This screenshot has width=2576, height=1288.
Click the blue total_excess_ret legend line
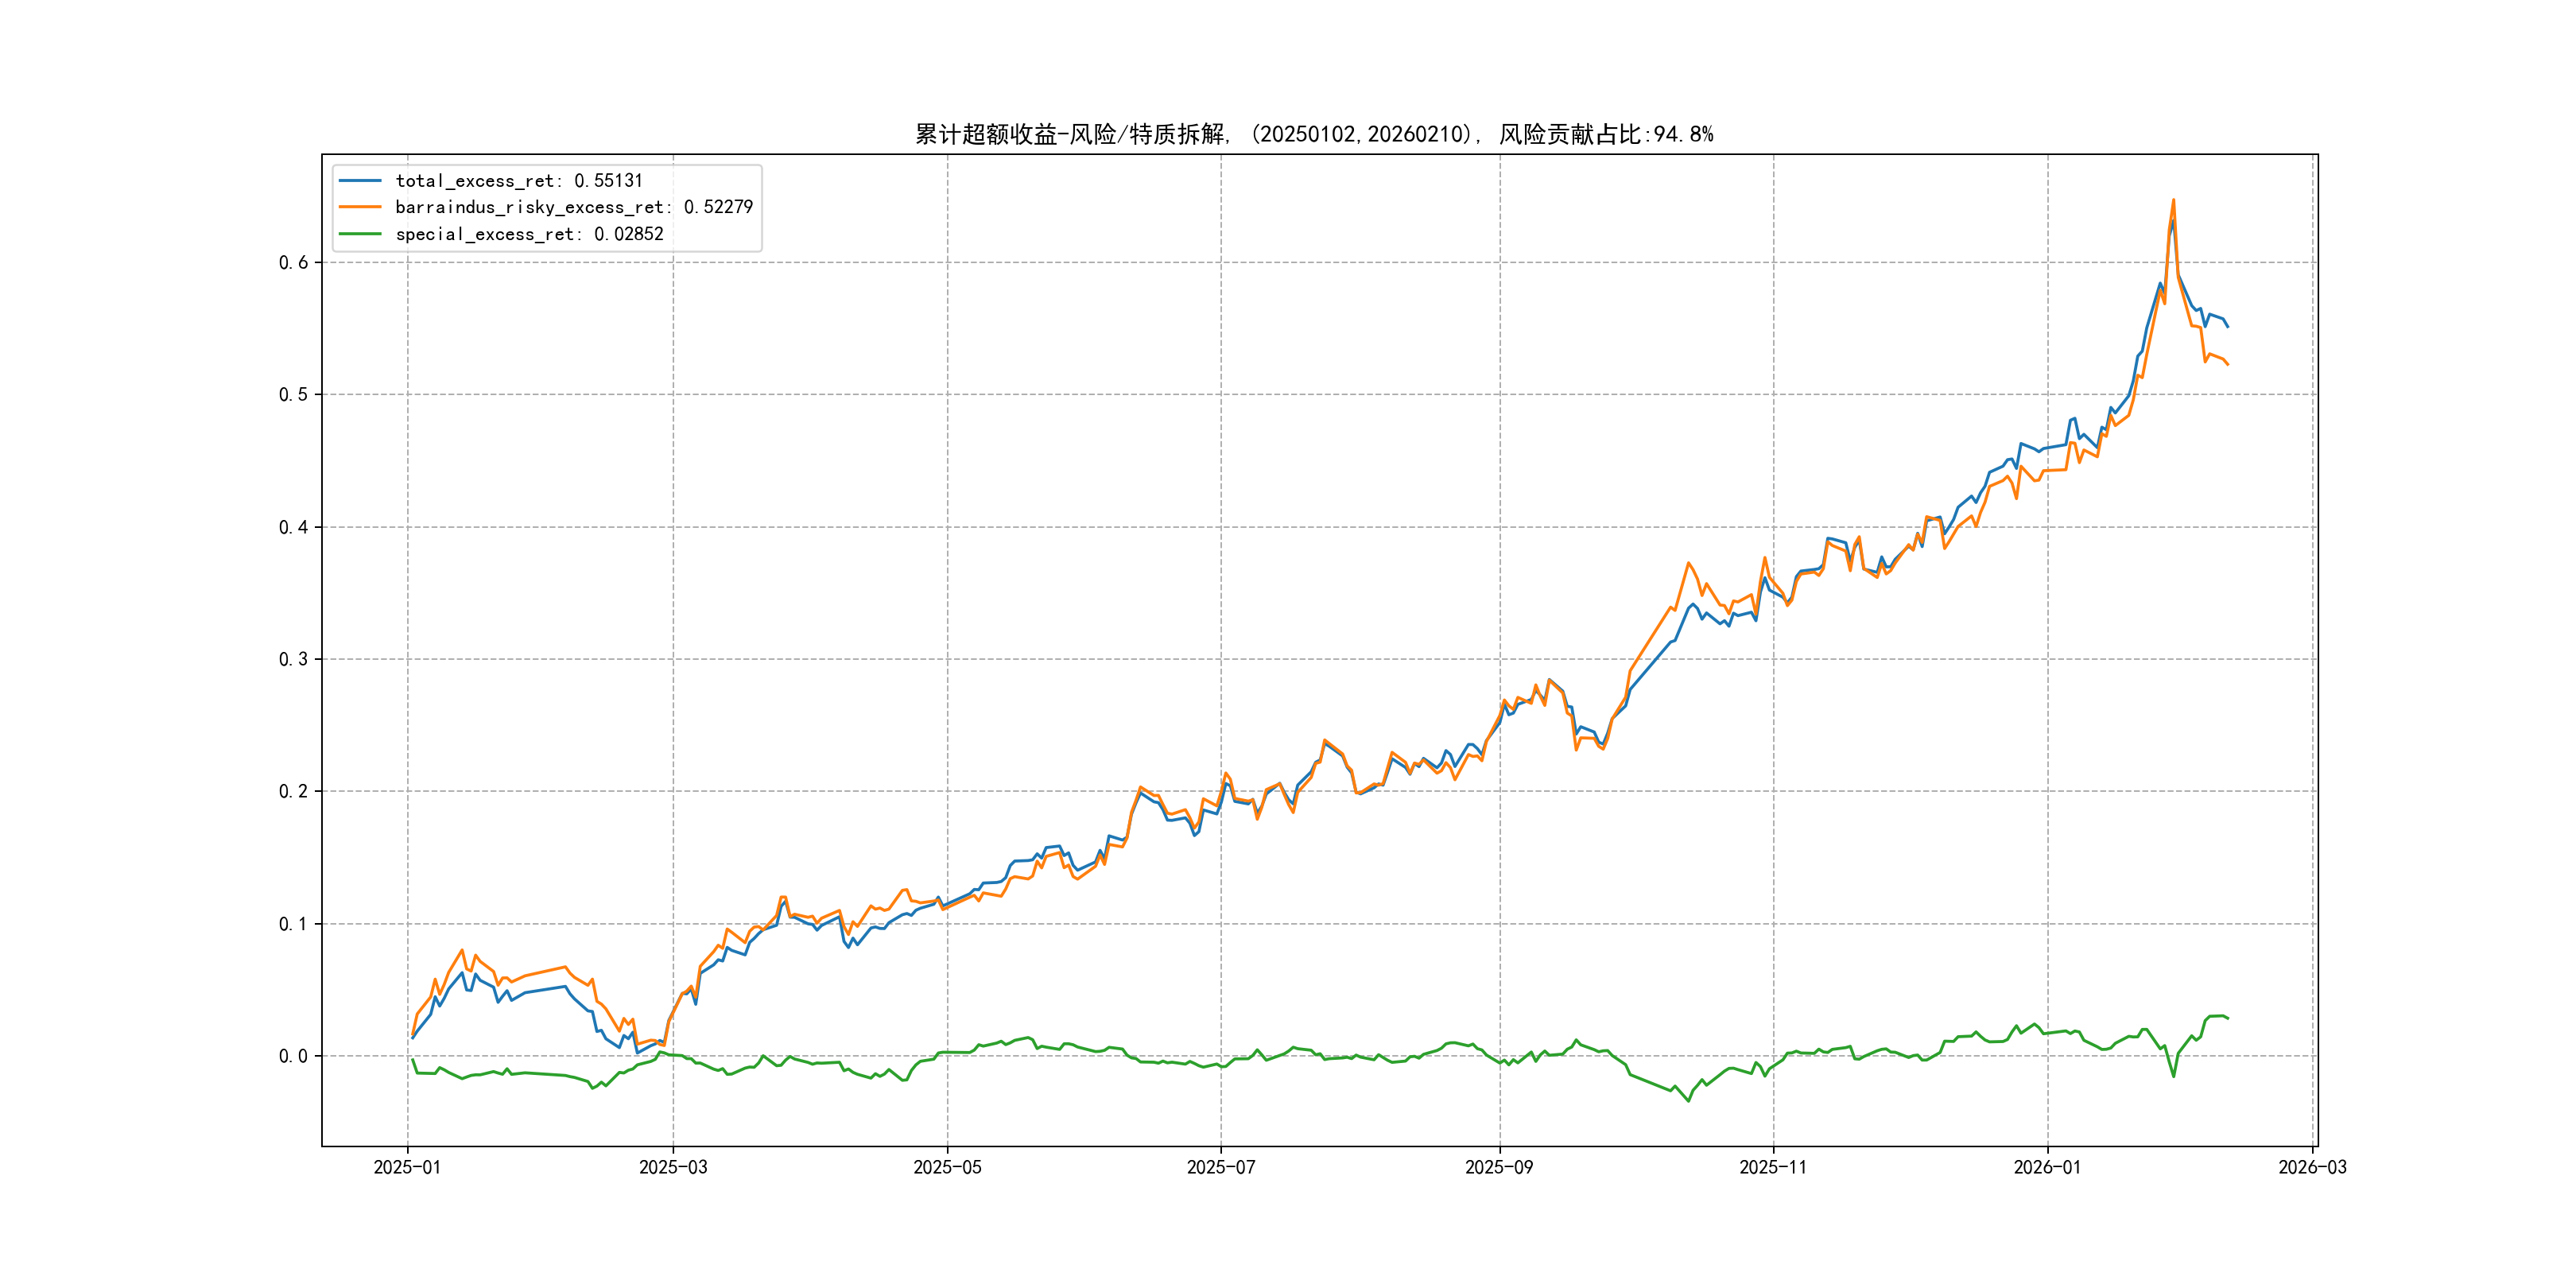point(360,181)
